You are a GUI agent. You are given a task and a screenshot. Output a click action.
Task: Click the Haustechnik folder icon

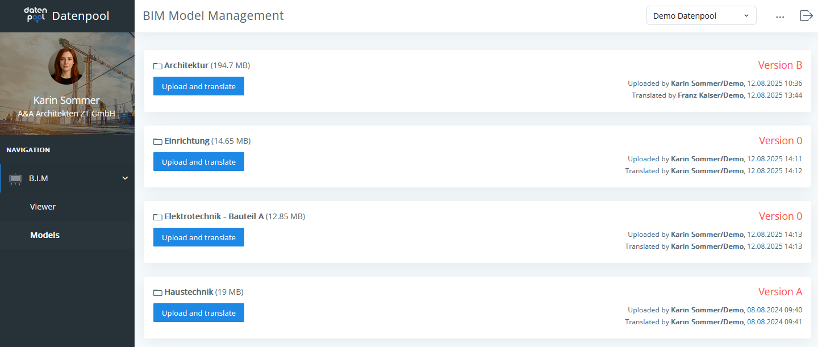click(x=158, y=292)
